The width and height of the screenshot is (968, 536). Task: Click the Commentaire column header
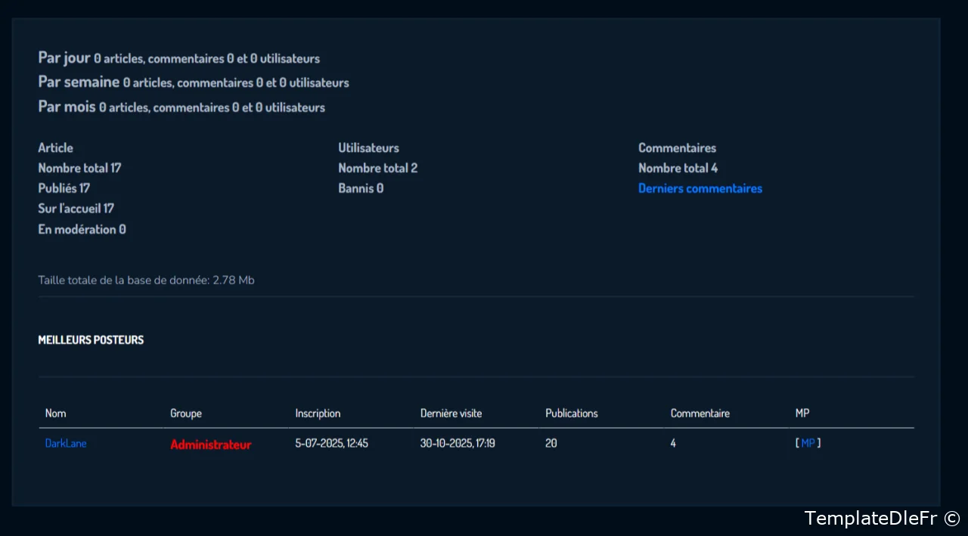click(700, 414)
